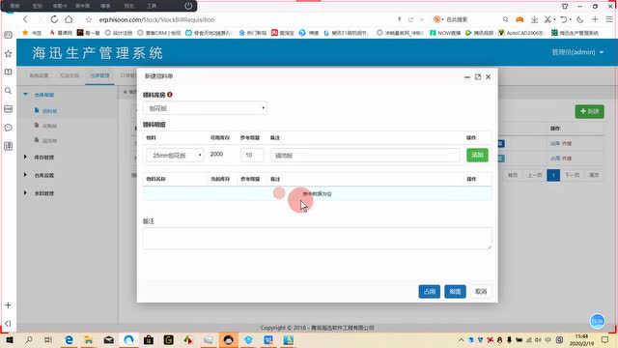The width and height of the screenshot is (618, 348).
Task: Reload the page with the refresh icon
Action: pyautogui.click(x=54, y=19)
